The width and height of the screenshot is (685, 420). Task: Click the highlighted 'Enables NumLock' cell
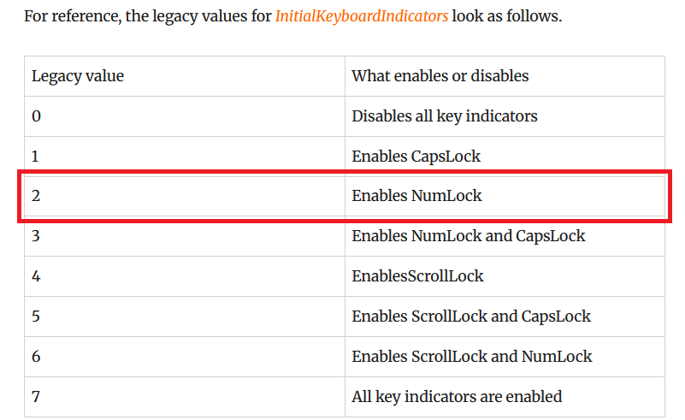[x=505, y=196]
